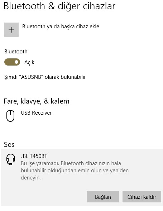
Task: Click 'Bağlan' to connect the headphones
Action: (x=103, y=197)
